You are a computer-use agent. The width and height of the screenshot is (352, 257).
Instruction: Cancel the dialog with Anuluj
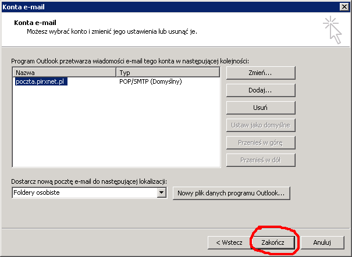click(x=322, y=241)
